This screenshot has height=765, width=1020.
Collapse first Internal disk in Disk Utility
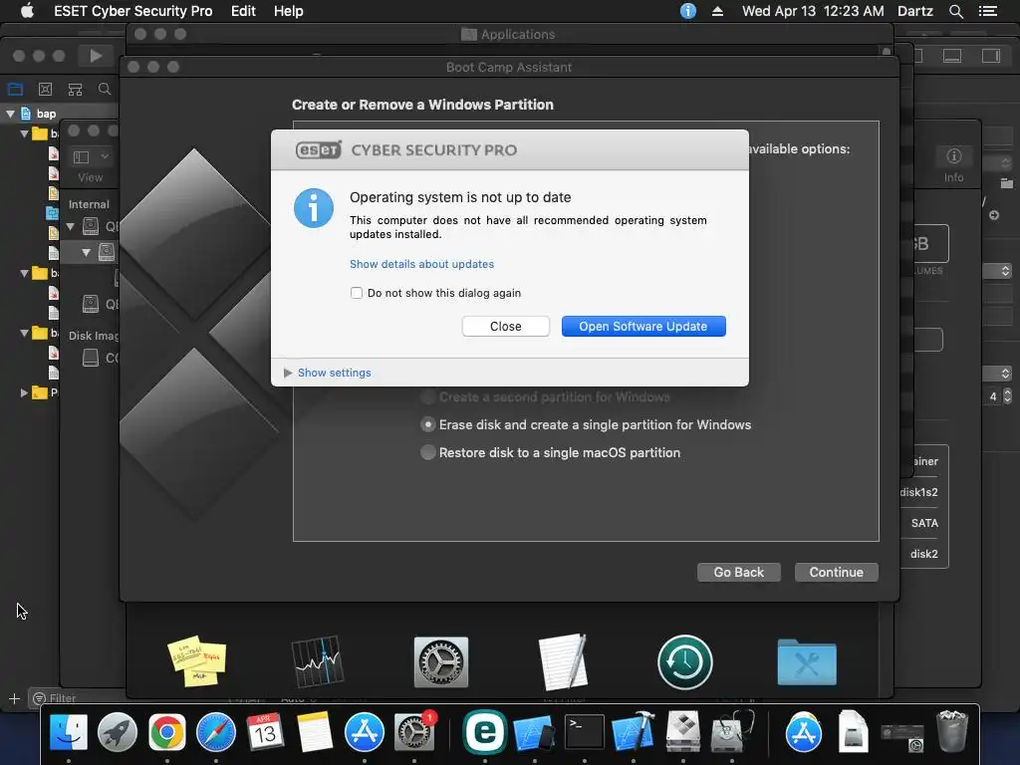pos(71,226)
